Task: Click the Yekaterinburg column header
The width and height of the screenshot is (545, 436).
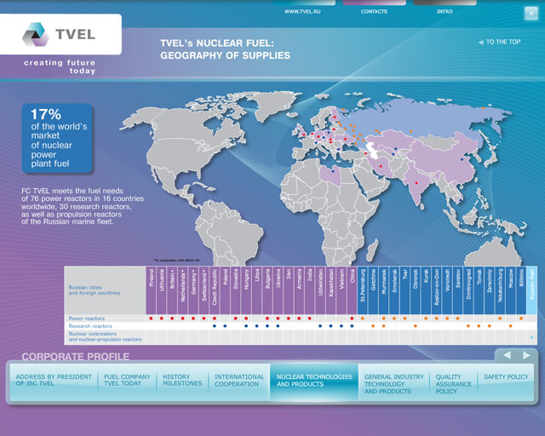Action: coord(500,290)
